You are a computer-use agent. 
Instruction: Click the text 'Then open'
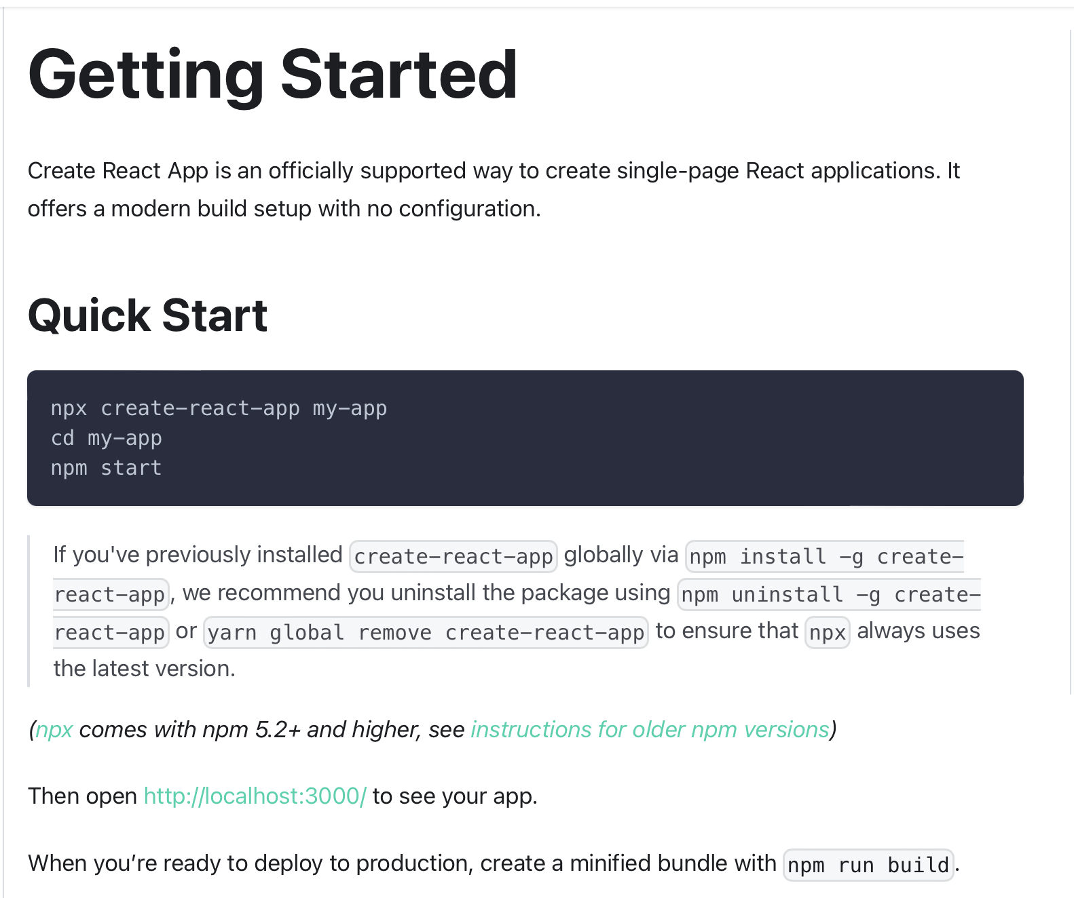pos(83,796)
